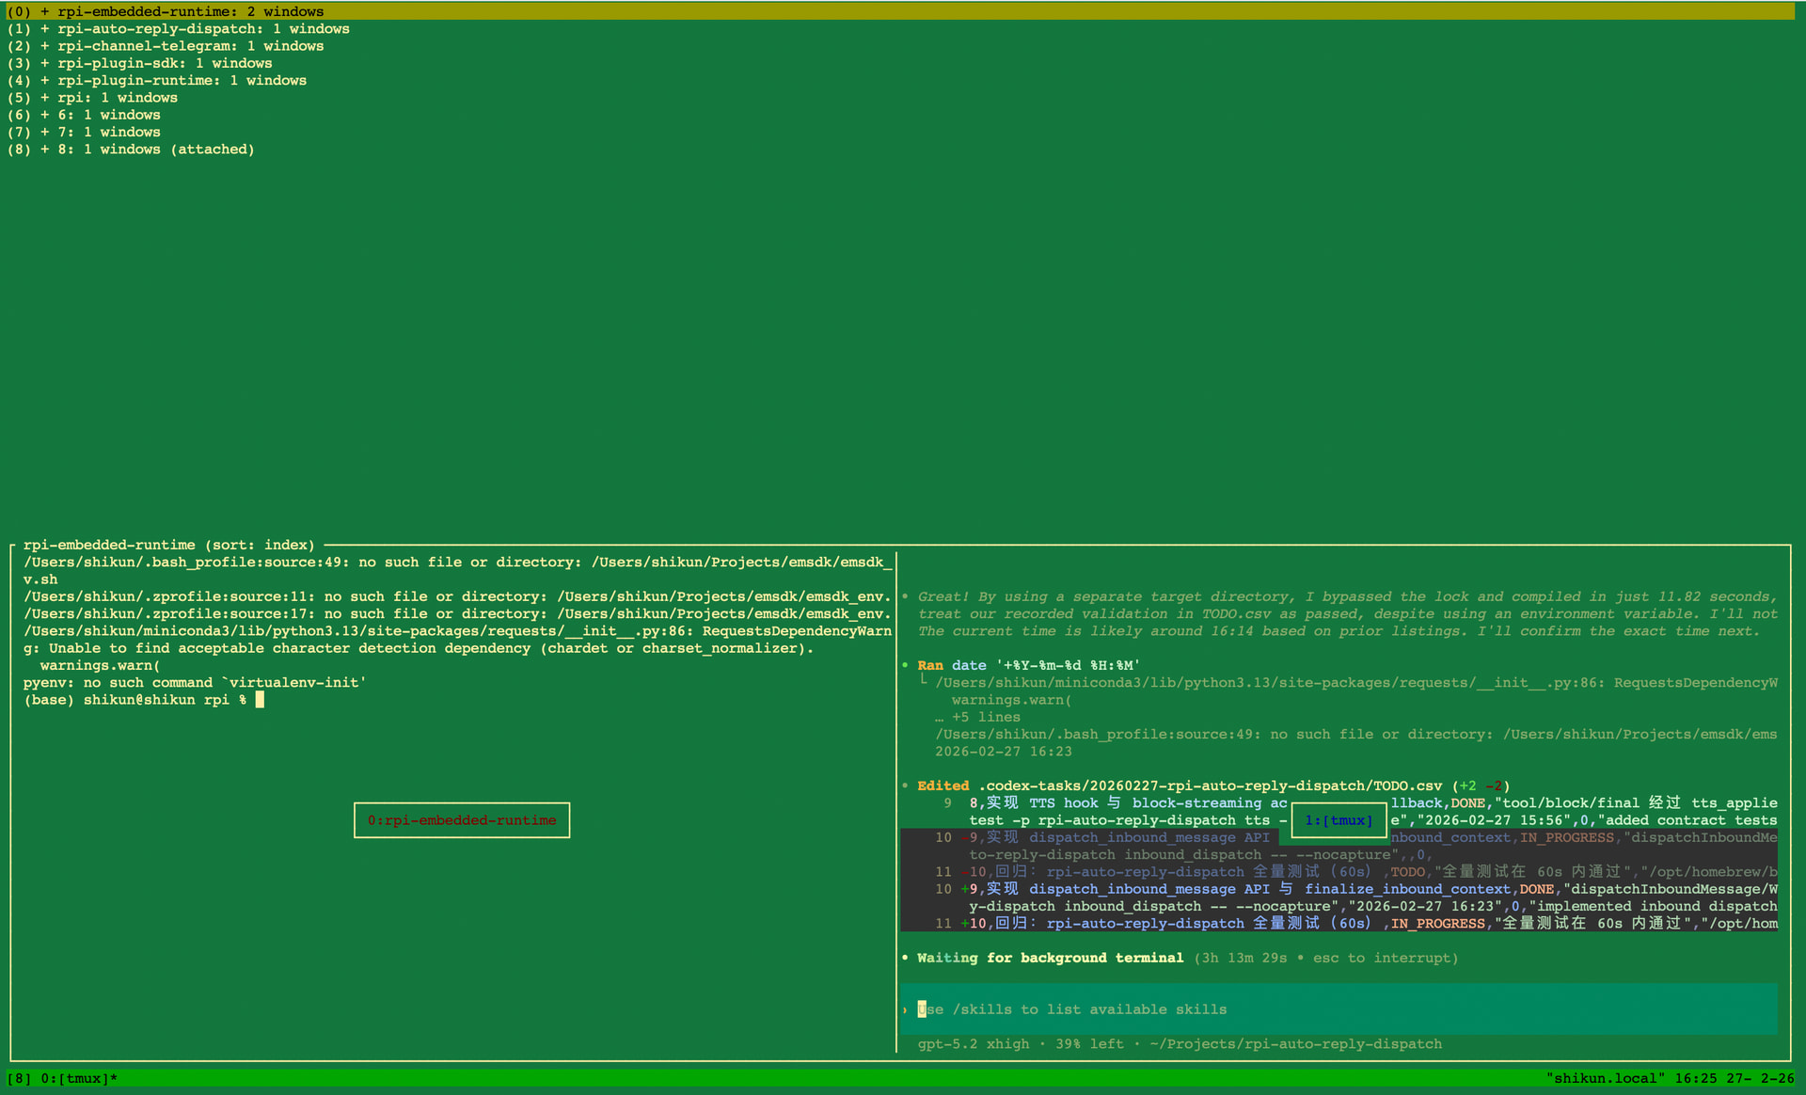Image resolution: width=1806 pixels, height=1095 pixels.
Task: Click the '.codex-tasks/20260227-rpi-auto-reply-dispatch/TODO.csv' file path
Action: [1211, 786]
